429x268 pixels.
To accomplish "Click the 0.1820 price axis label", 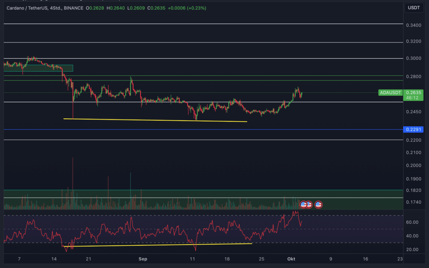I will pyautogui.click(x=414, y=190).
